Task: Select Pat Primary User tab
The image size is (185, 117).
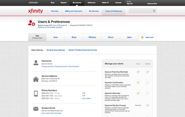Action: 37,37
